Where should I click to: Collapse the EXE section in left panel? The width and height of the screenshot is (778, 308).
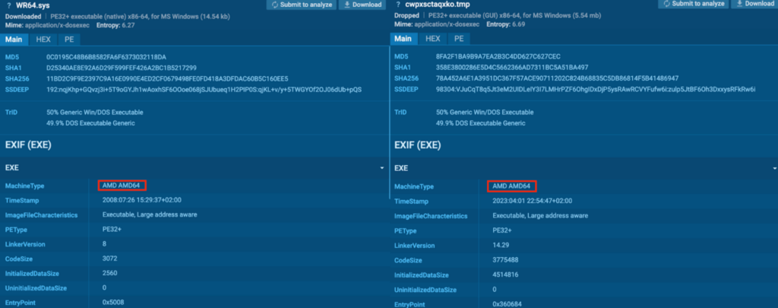[x=381, y=167]
